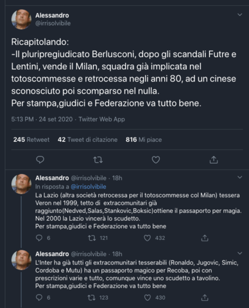Open the blue @irrisolvibile mention link

[x=89, y=187]
